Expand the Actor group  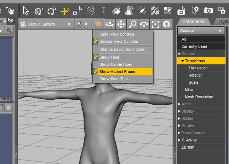(179, 104)
